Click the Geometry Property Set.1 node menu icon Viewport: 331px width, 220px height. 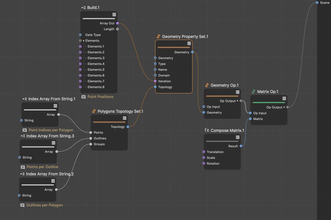pos(189,43)
